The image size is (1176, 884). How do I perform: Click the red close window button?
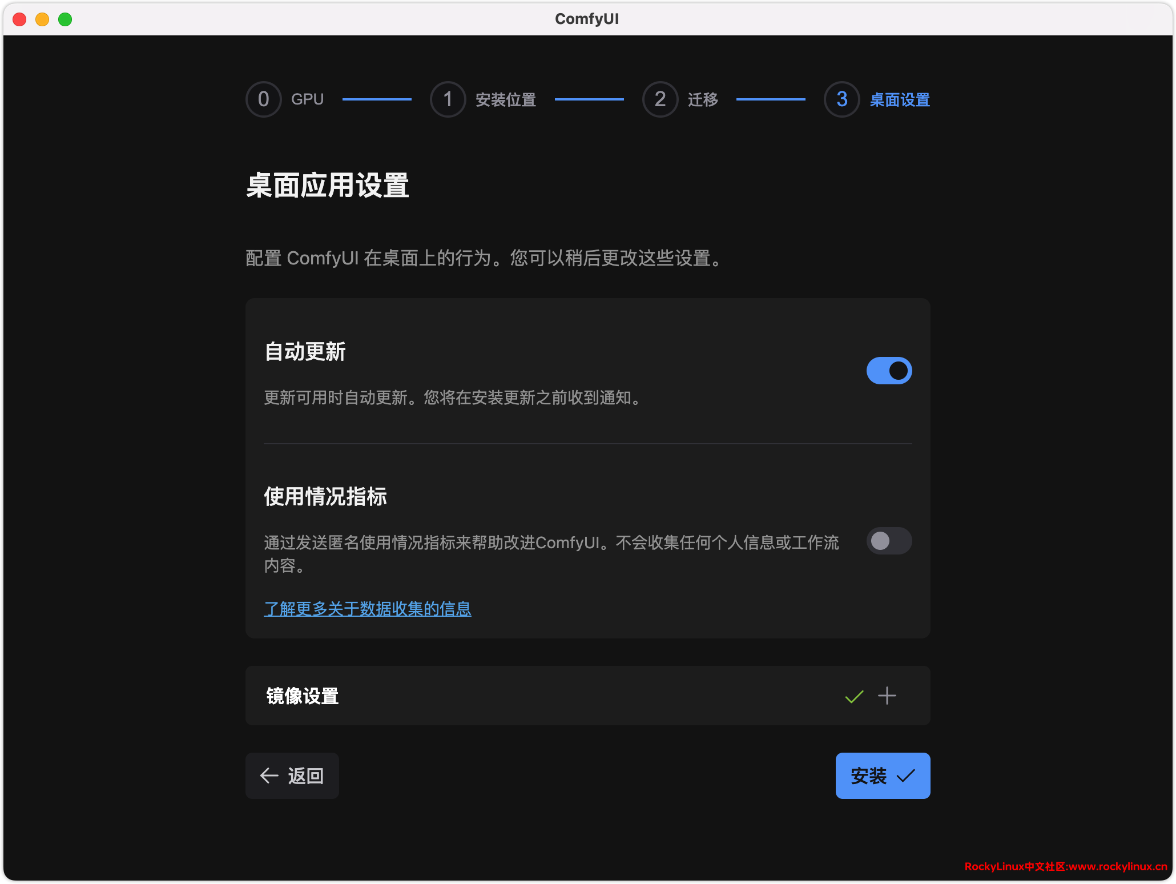pyautogui.click(x=20, y=19)
